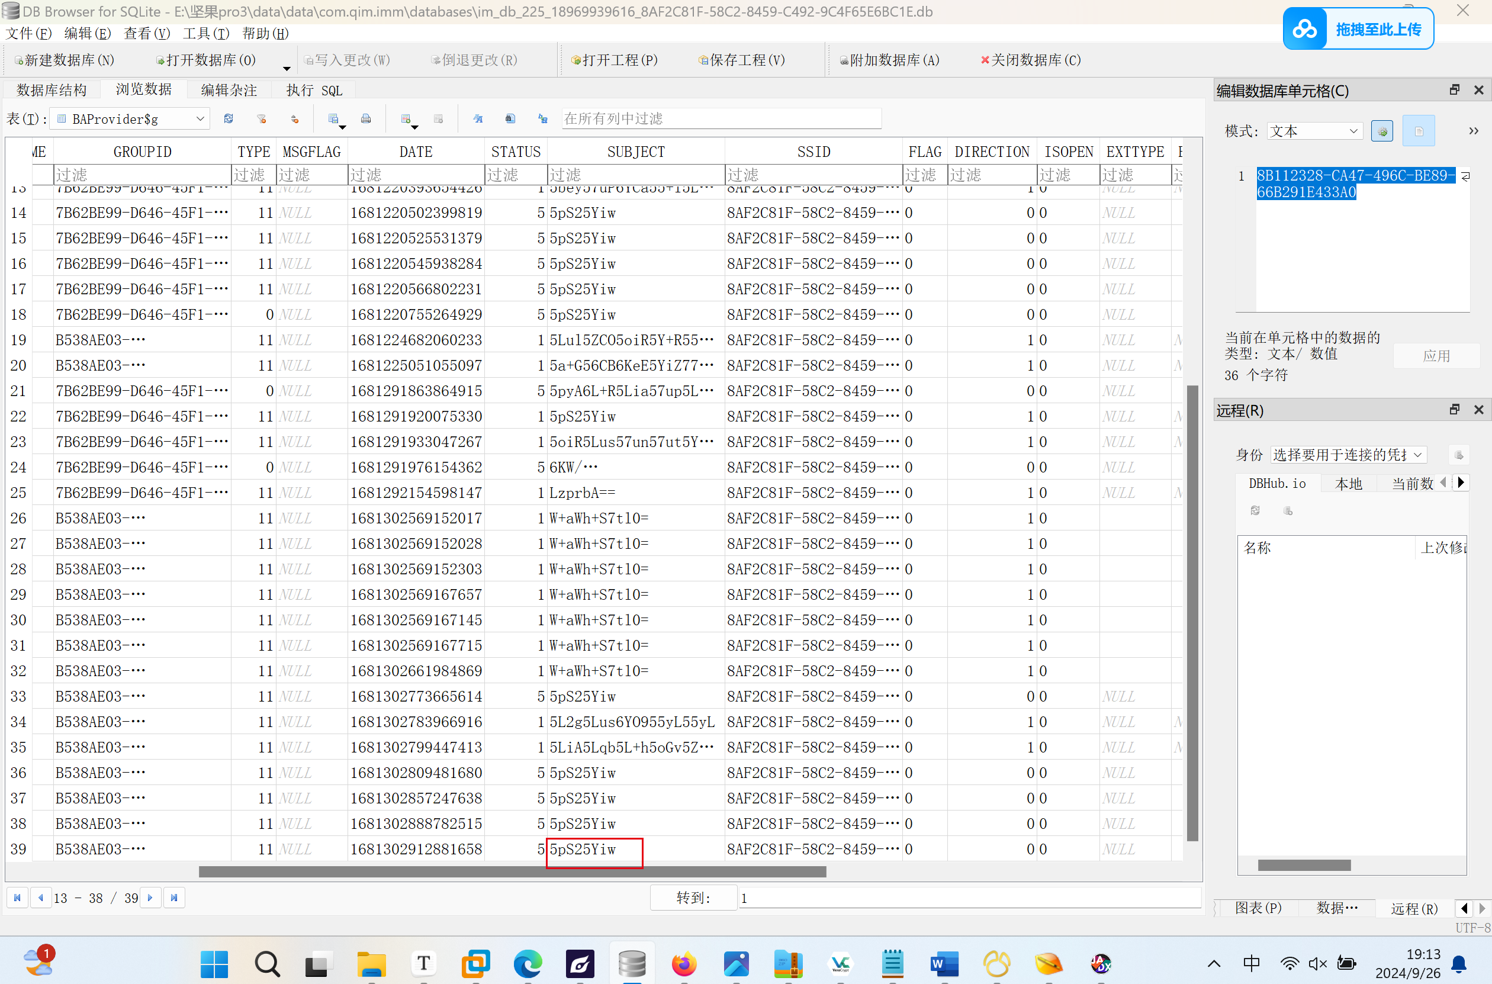
Task: Click the table vertical scrollbar thumb
Action: coord(1193,613)
